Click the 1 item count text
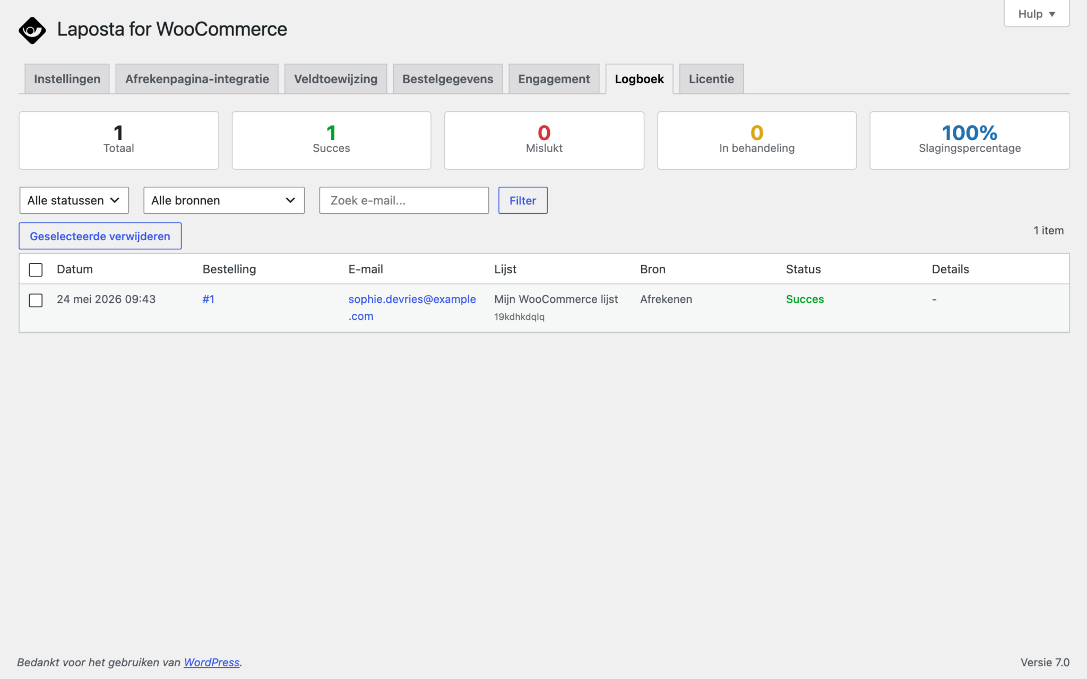This screenshot has height=679, width=1087. click(x=1048, y=231)
